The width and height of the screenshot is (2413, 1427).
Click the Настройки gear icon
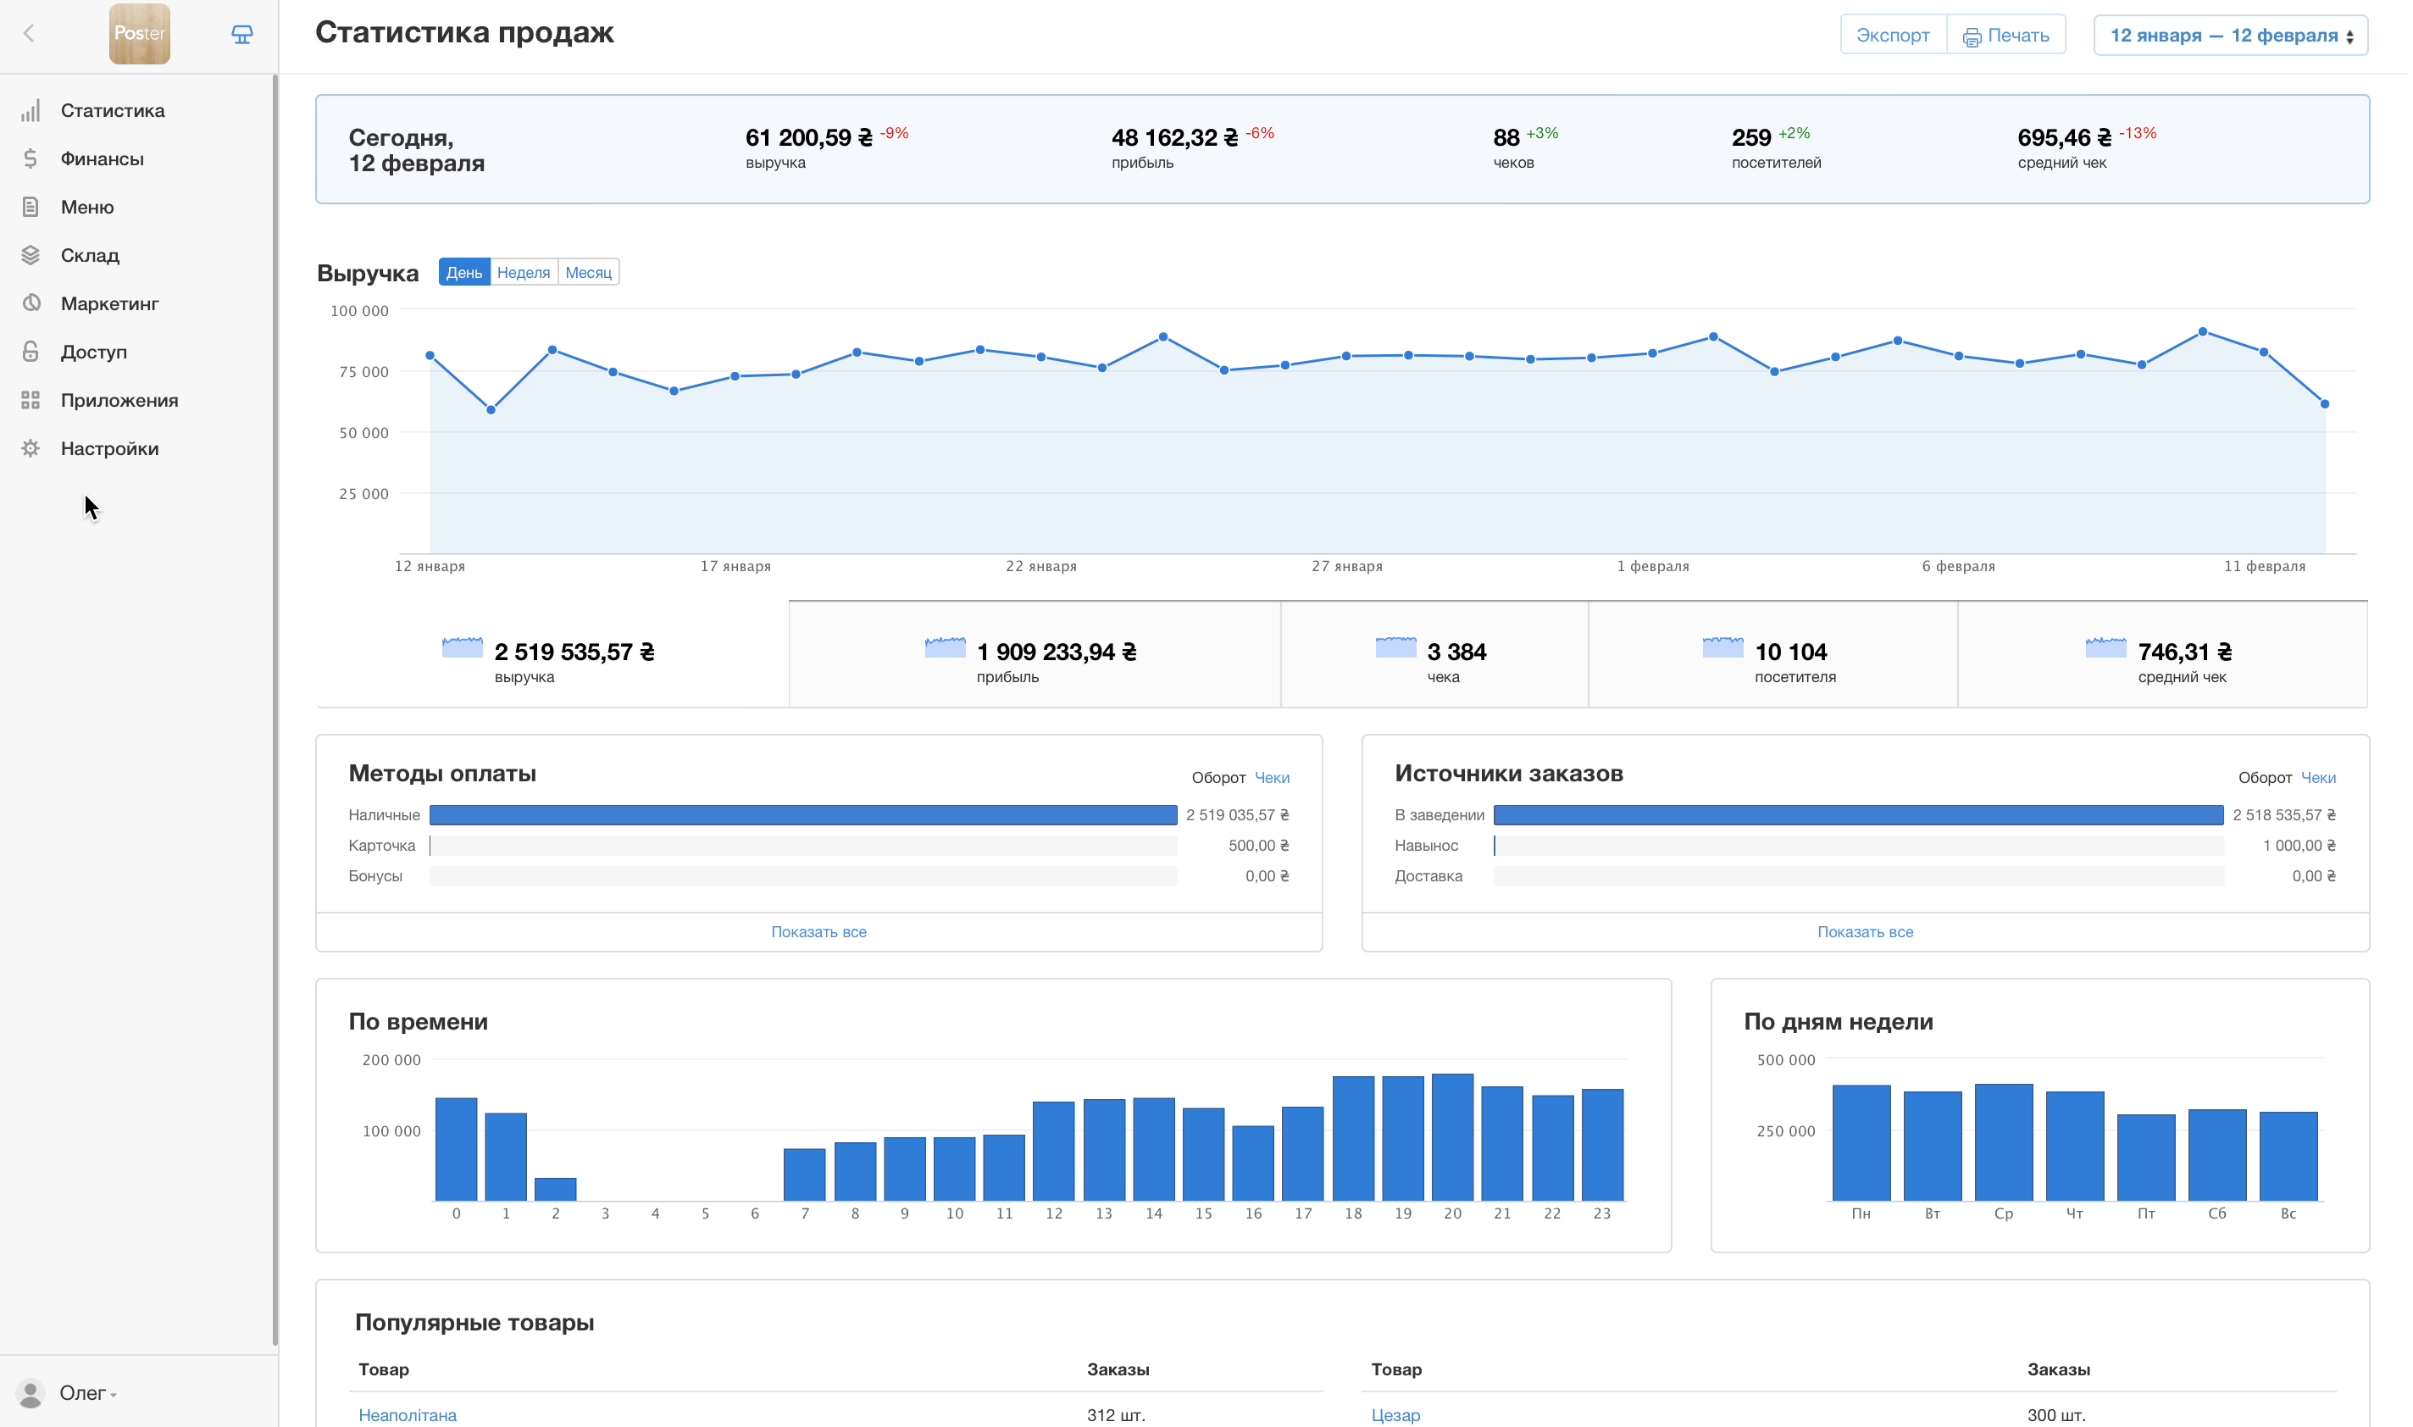point(31,448)
